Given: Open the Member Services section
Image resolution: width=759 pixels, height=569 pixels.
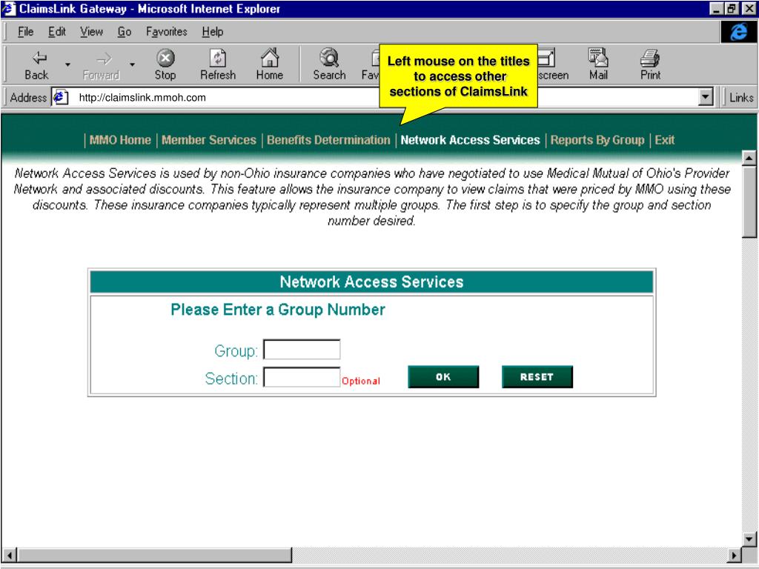Looking at the screenshot, I should 208,140.
